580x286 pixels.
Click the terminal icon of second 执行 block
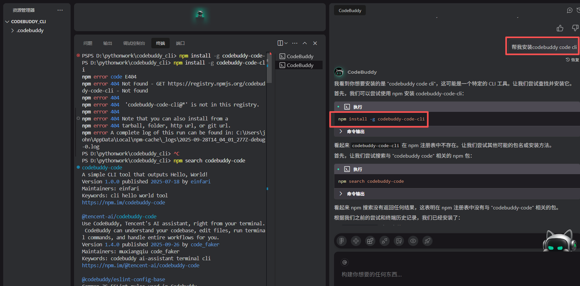point(347,169)
